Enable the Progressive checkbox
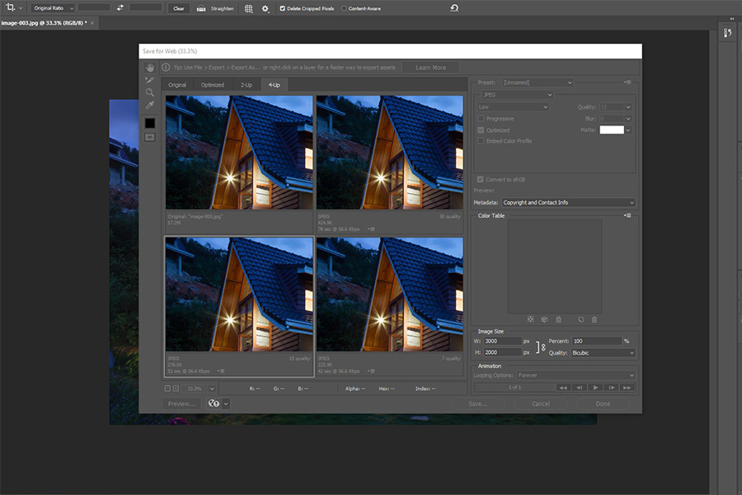The image size is (742, 495). (481, 119)
